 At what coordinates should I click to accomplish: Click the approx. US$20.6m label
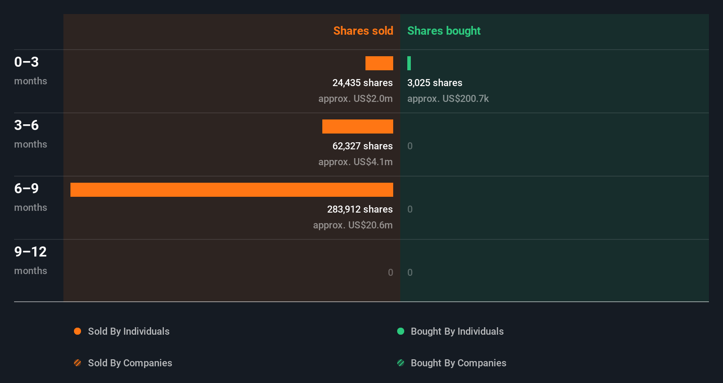(353, 225)
